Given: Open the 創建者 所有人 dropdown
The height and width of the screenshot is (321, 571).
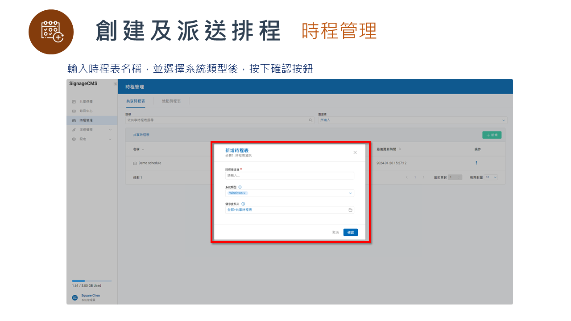Looking at the screenshot, I should (x=412, y=120).
